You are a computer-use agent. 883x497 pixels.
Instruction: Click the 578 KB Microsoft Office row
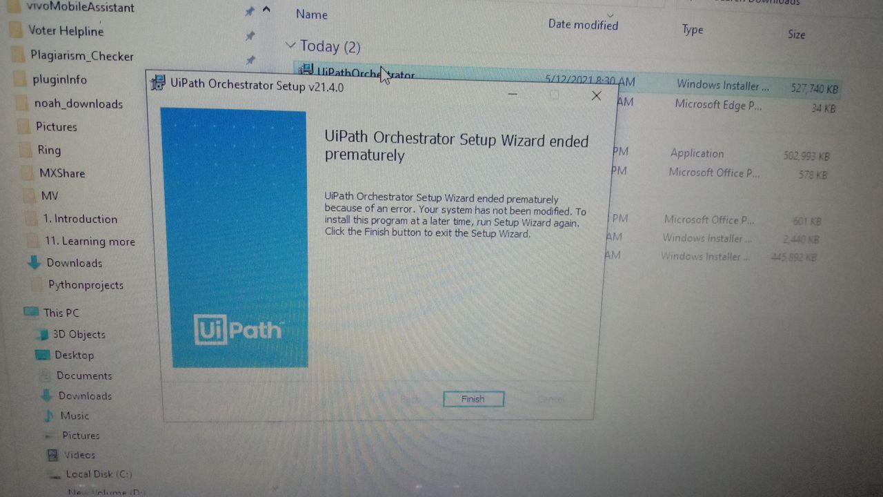(718, 173)
